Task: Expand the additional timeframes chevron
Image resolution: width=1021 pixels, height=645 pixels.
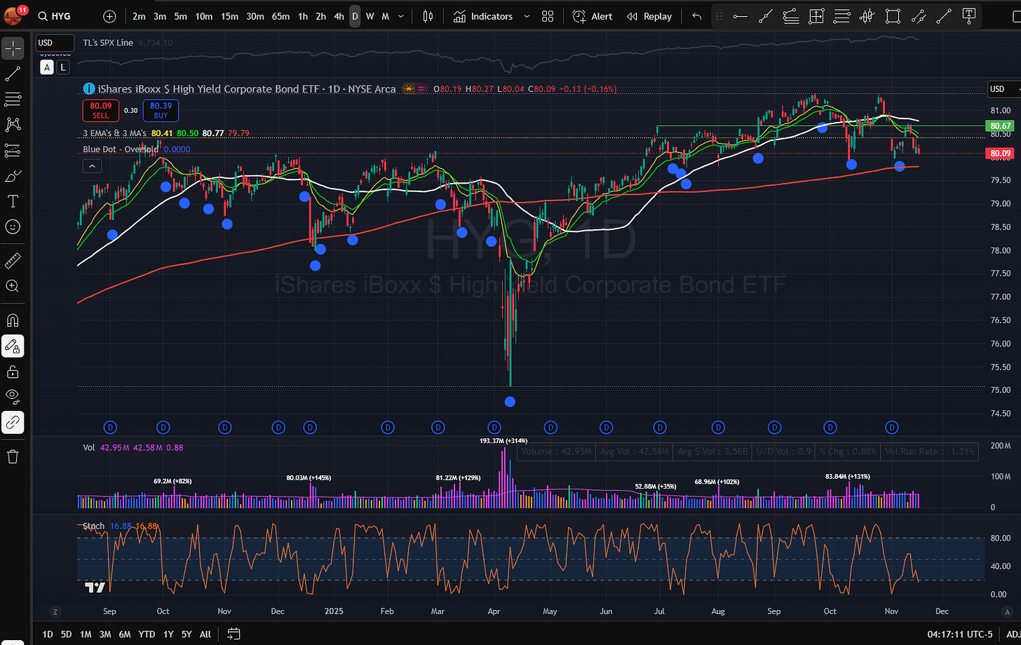Action: pyautogui.click(x=400, y=16)
